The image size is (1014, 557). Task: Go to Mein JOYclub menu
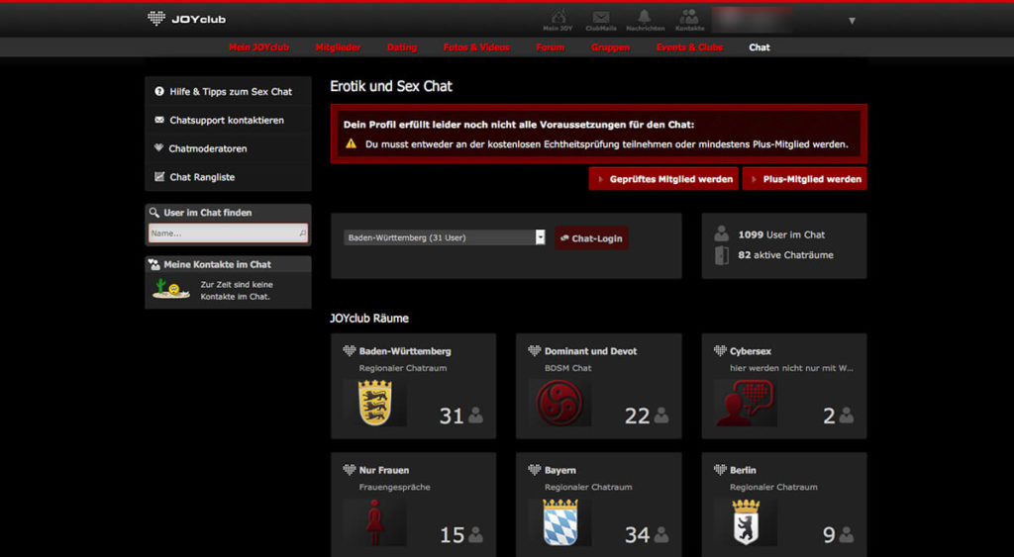pos(258,47)
